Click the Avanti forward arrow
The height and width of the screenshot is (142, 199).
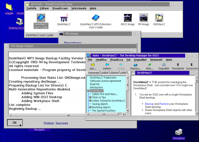pos(121,66)
